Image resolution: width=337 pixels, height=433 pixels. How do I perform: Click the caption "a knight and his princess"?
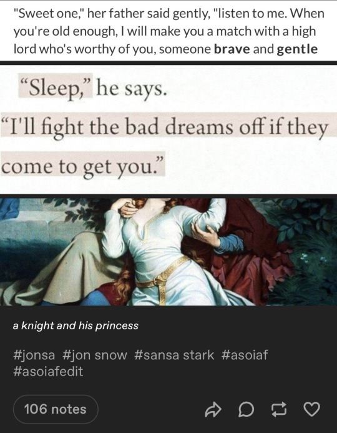76,326
